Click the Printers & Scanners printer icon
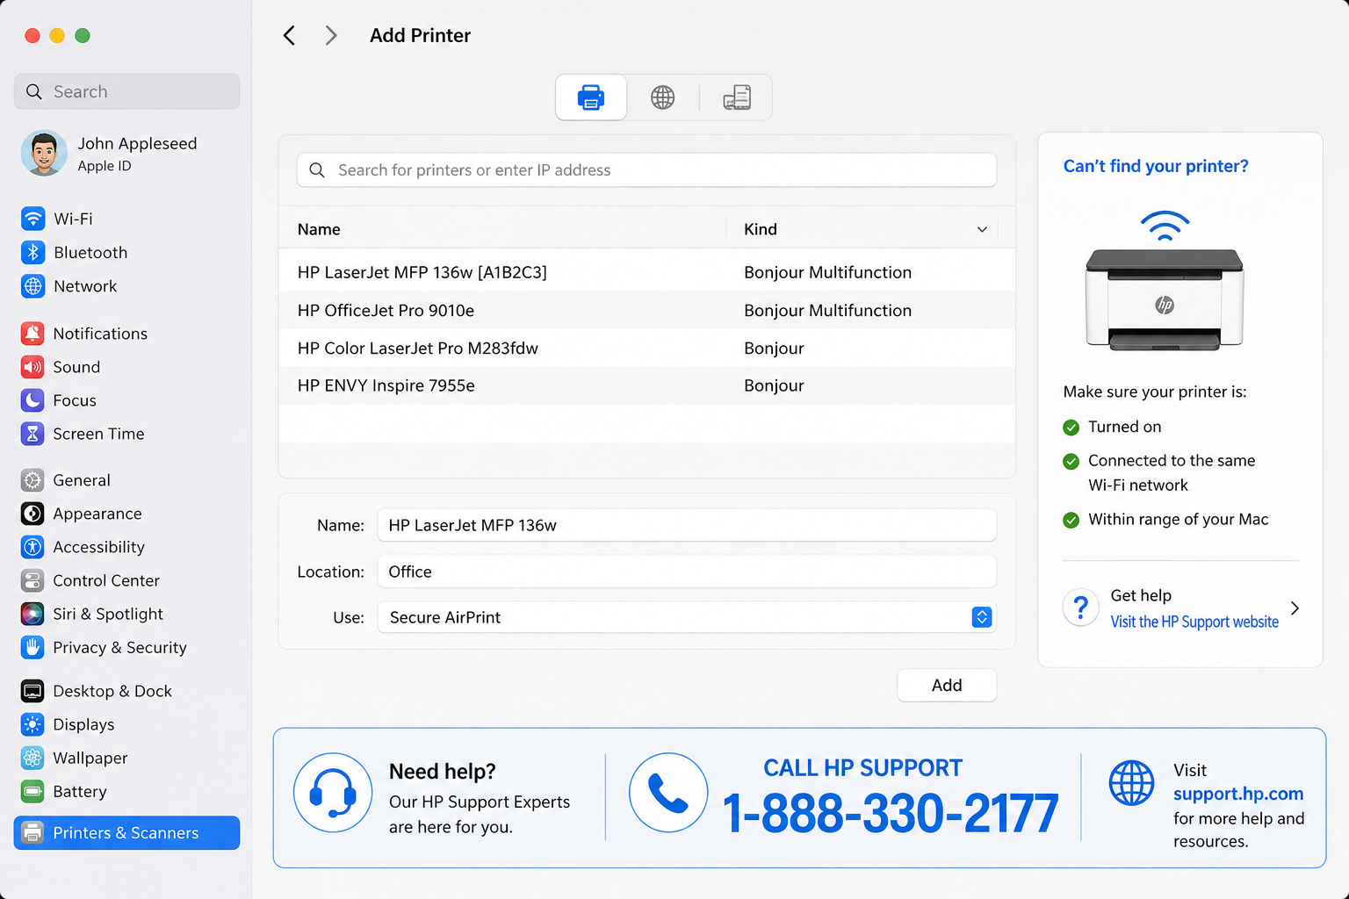 tap(32, 833)
